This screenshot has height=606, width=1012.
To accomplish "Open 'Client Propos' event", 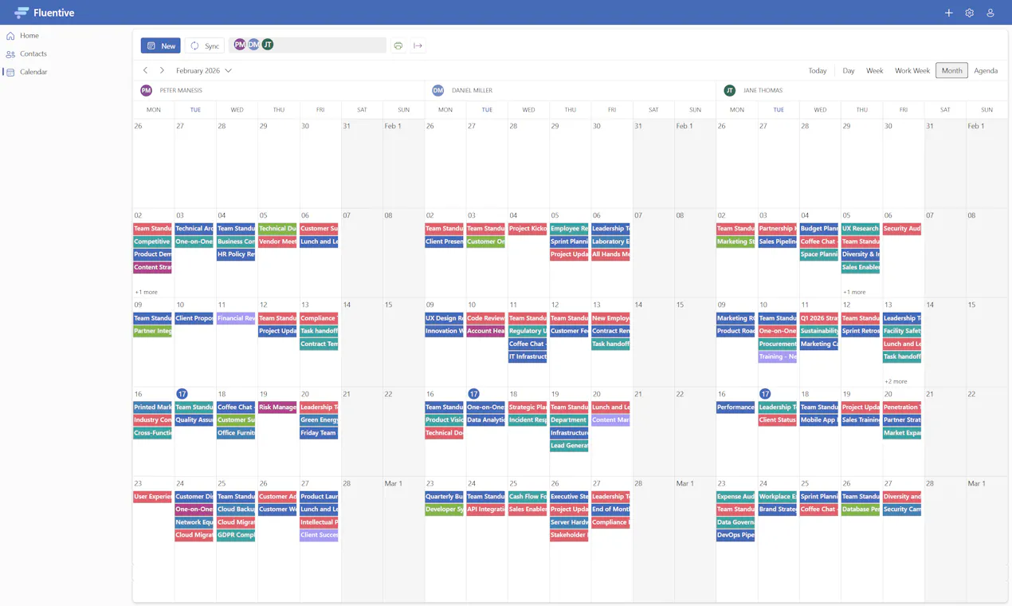I will point(194,318).
